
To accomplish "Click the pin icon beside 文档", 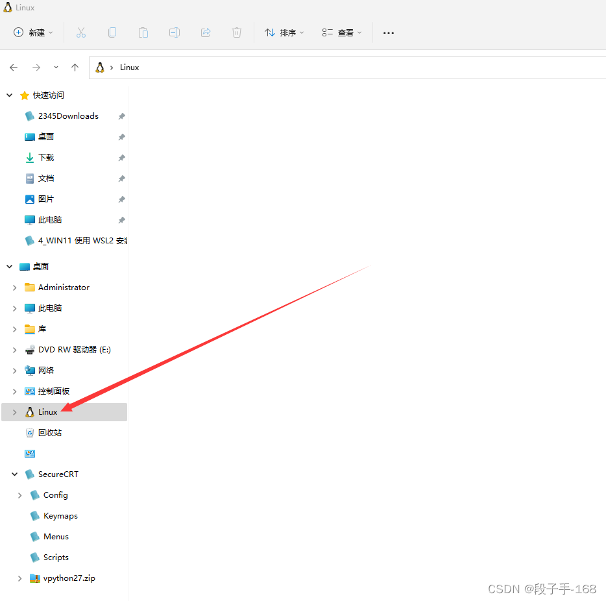I will (122, 178).
